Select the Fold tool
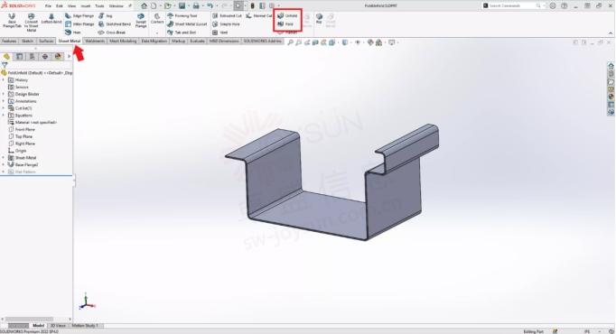The image size is (616, 334). click(285, 24)
